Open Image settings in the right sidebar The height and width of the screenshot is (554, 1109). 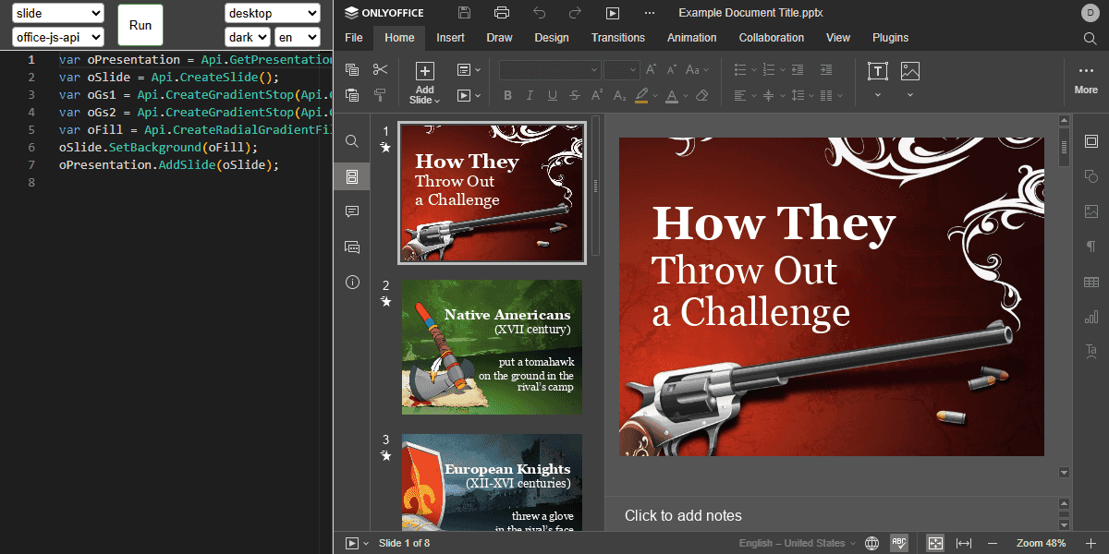1091,211
